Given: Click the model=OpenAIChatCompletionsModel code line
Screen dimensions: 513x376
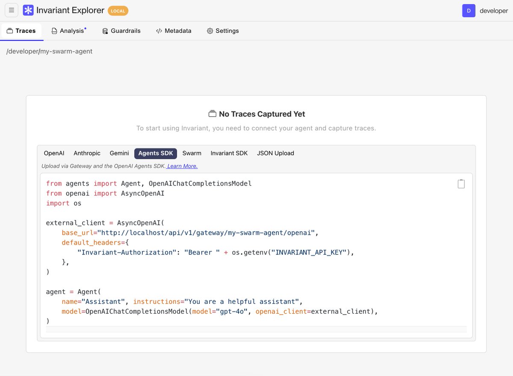Looking at the screenshot, I should point(220,312).
